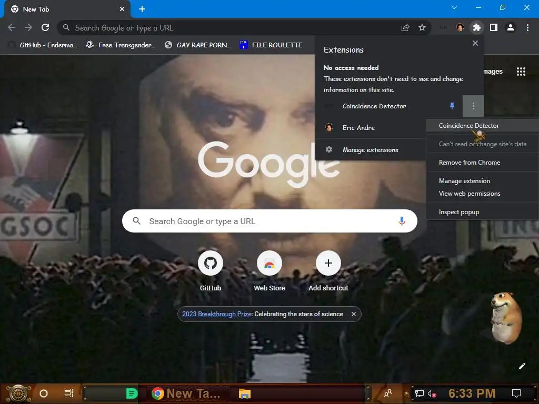Open the Chrome profile avatar menu
This screenshot has height=404, width=539.
point(511,27)
